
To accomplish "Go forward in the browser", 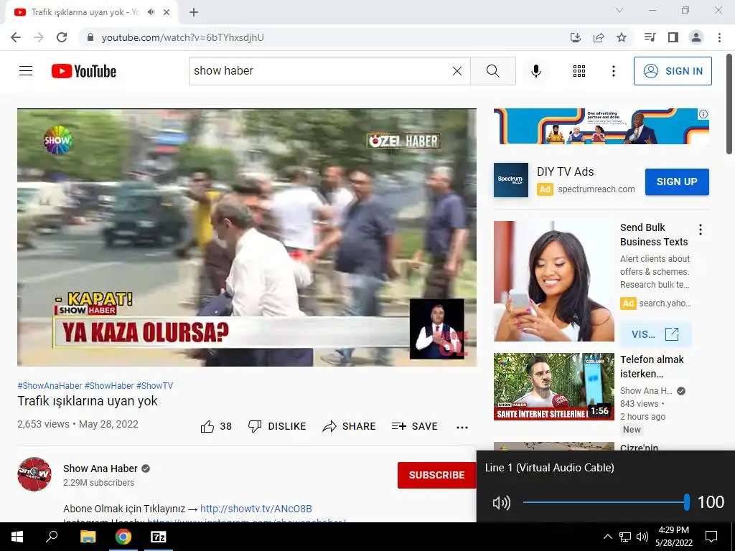I will 39,37.
